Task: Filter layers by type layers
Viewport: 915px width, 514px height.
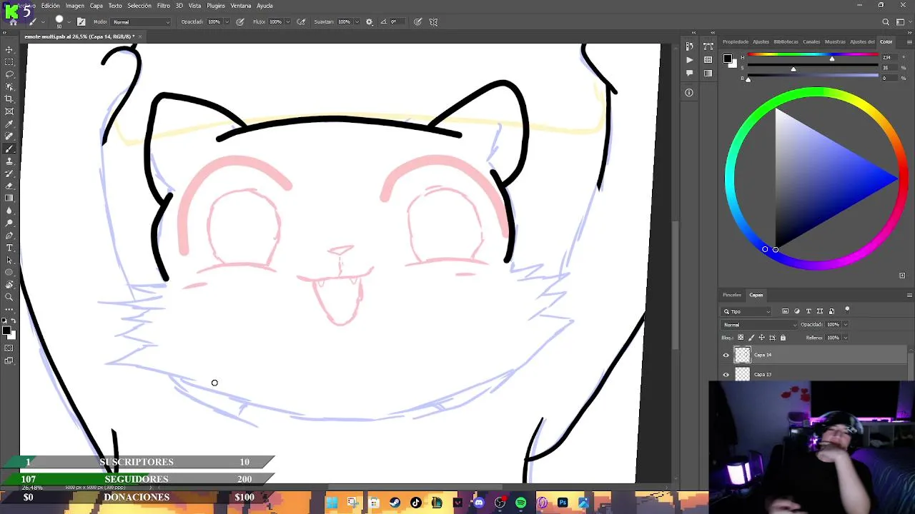Action: 808,311
